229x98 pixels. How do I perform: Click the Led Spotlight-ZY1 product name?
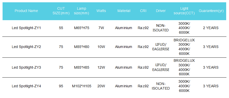click(26, 28)
